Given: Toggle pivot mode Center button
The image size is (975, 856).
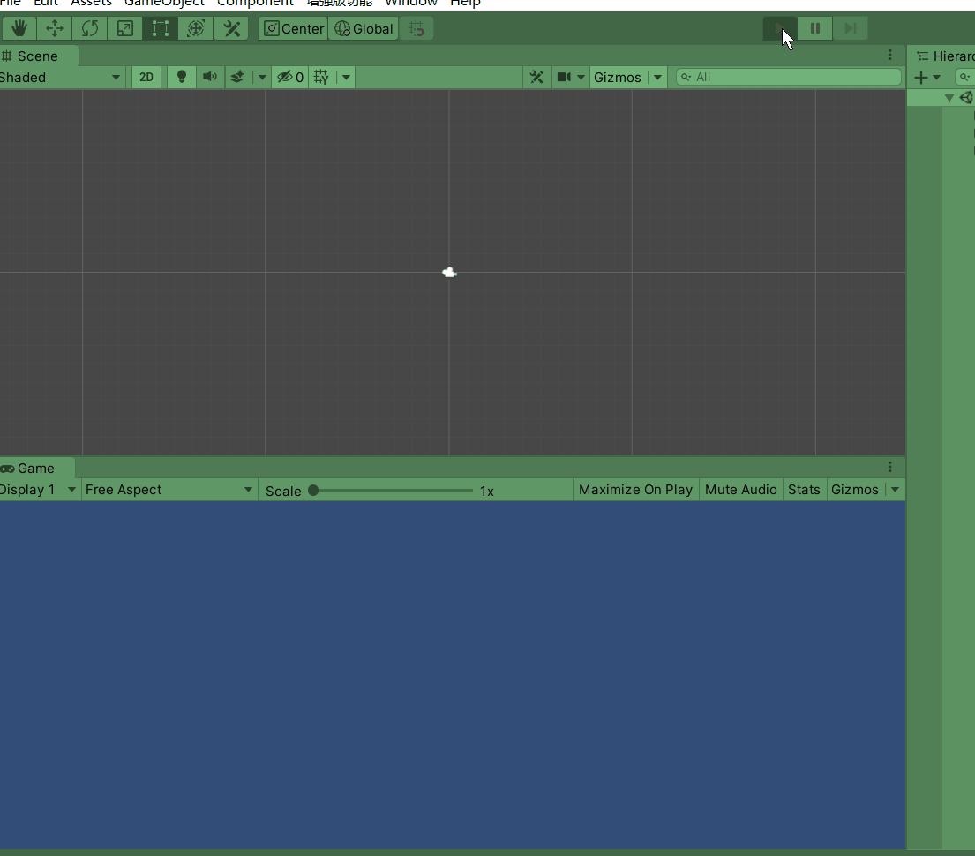Looking at the screenshot, I should pyautogui.click(x=294, y=28).
